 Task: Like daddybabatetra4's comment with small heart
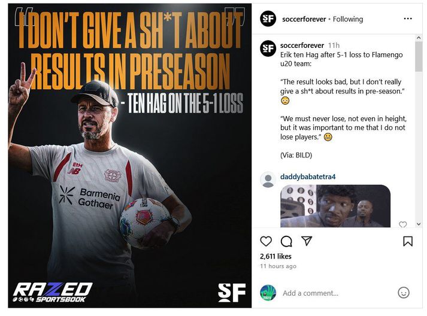tap(403, 224)
